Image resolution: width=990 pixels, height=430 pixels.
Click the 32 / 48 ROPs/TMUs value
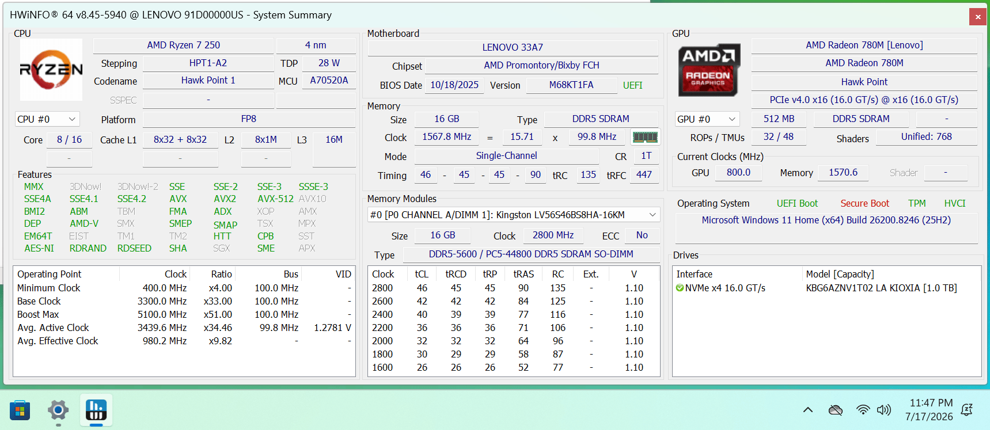tap(779, 136)
